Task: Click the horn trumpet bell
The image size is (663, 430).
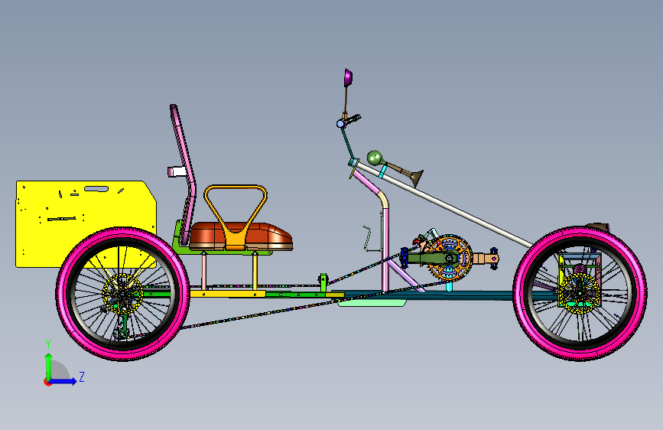Action: pos(416,178)
